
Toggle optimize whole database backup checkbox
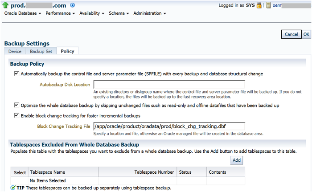click(16, 106)
